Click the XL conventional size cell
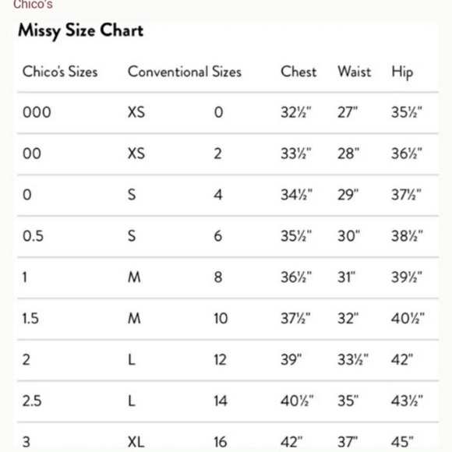 coord(136,442)
